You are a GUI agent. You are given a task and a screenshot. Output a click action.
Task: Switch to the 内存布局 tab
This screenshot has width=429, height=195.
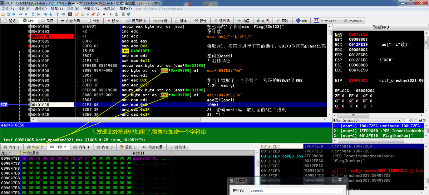tap(70, 21)
